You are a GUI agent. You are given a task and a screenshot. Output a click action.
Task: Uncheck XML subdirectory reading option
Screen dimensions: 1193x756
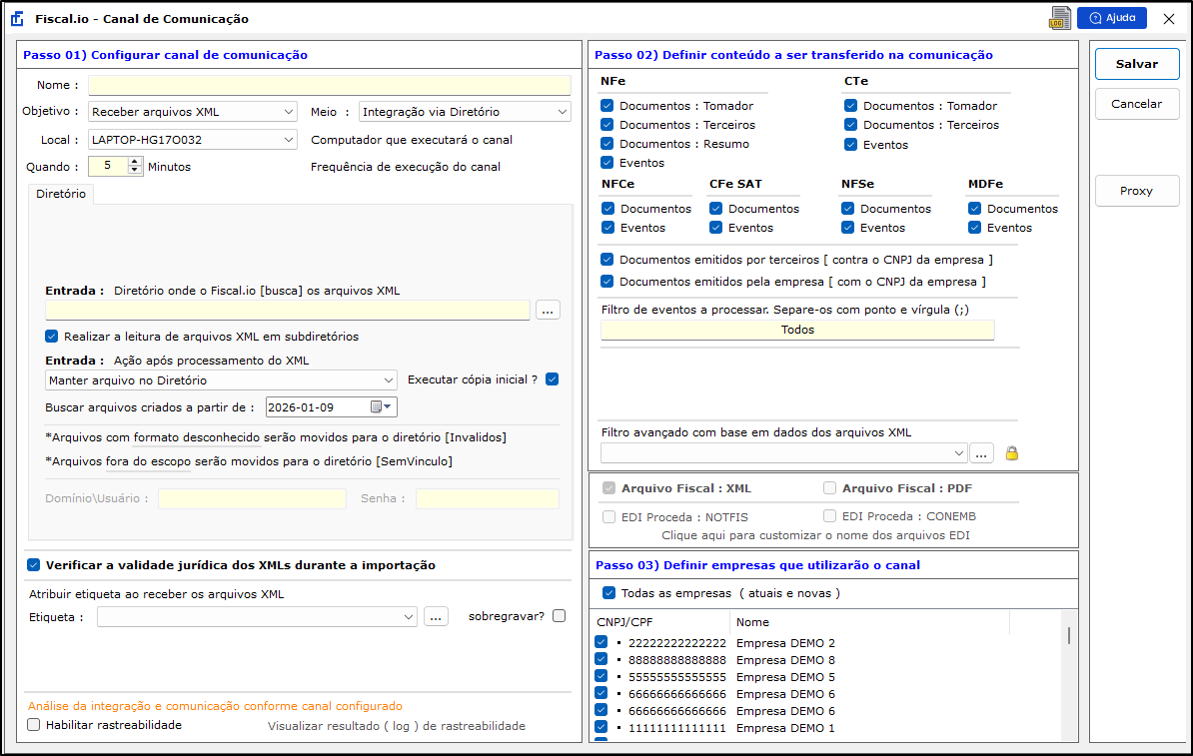point(52,337)
